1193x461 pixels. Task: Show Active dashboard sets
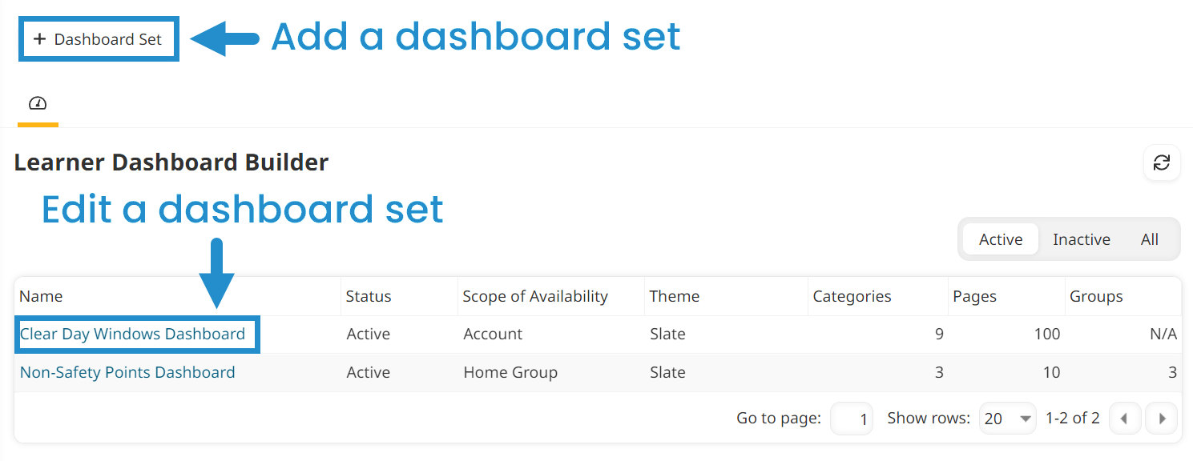click(1001, 239)
